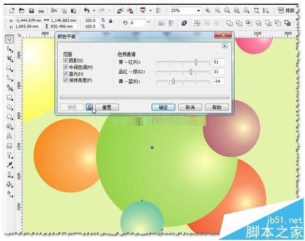
Task: Open the 25% zoom level dropdown
Action: pos(198,10)
